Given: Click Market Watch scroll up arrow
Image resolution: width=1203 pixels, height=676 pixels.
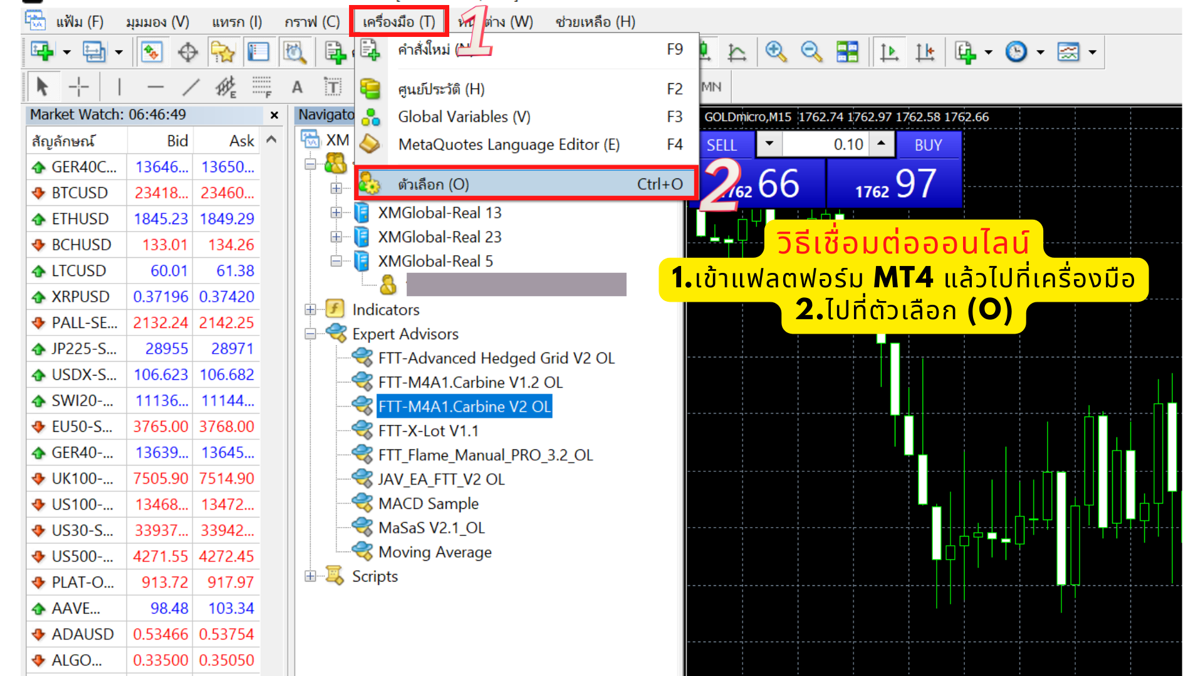Looking at the screenshot, I should pos(271,140).
